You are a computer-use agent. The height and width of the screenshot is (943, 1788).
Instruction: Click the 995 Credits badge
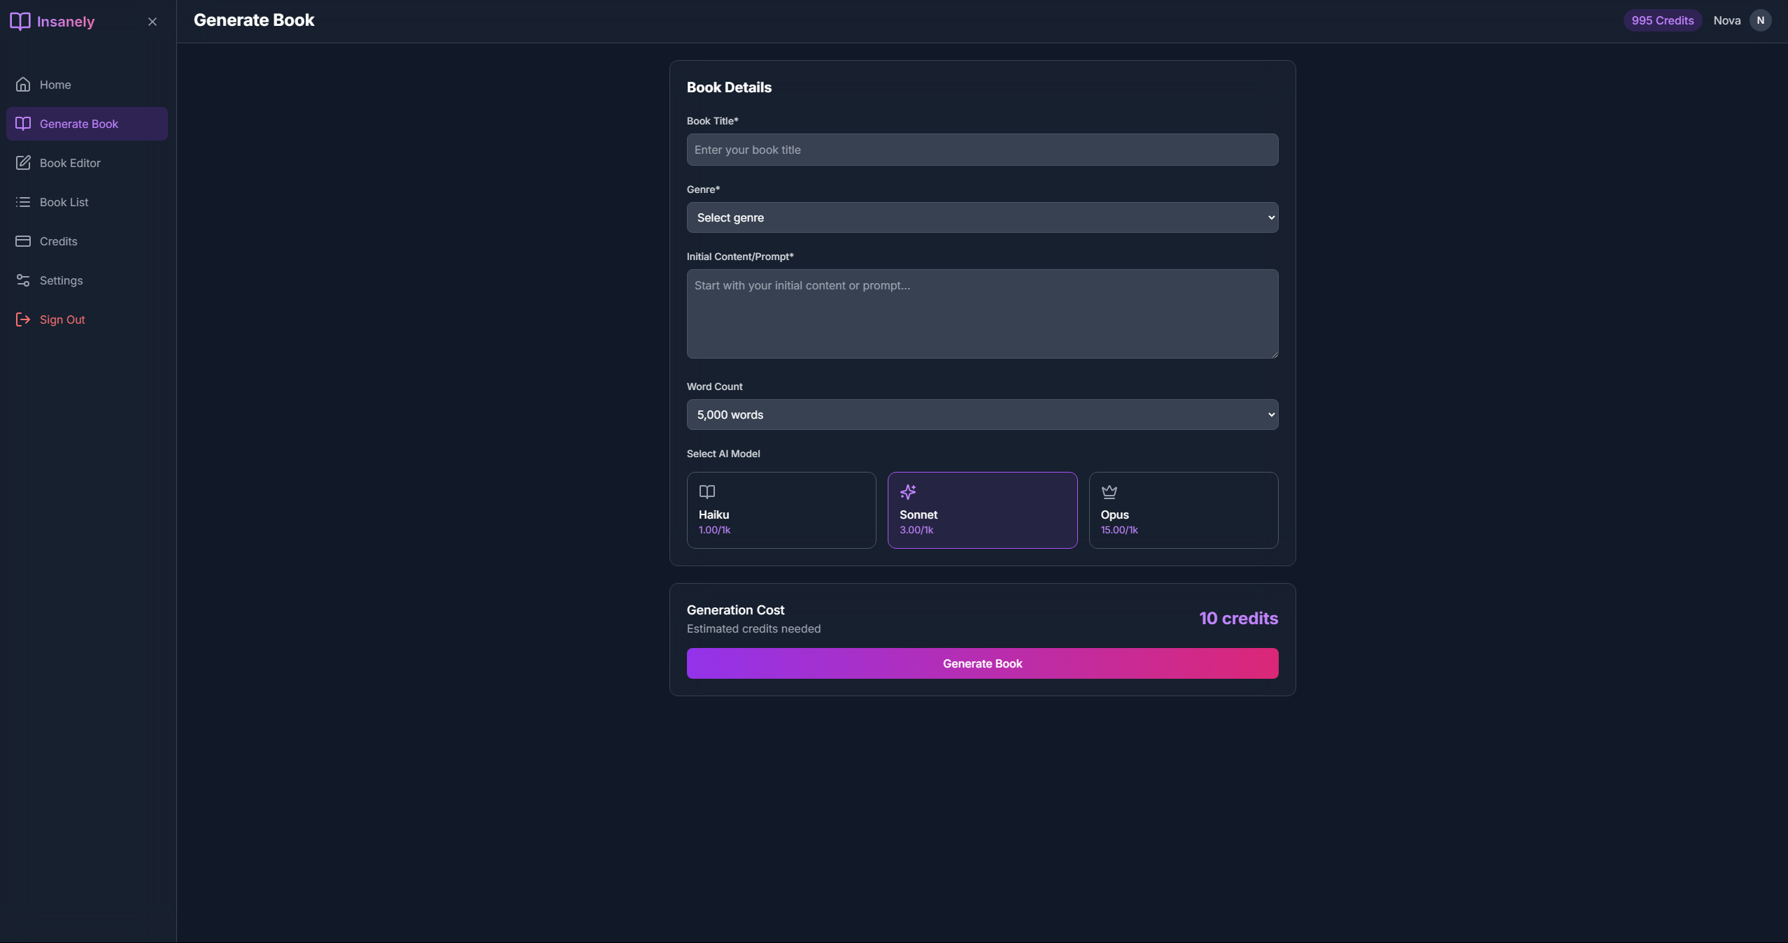[1662, 20]
